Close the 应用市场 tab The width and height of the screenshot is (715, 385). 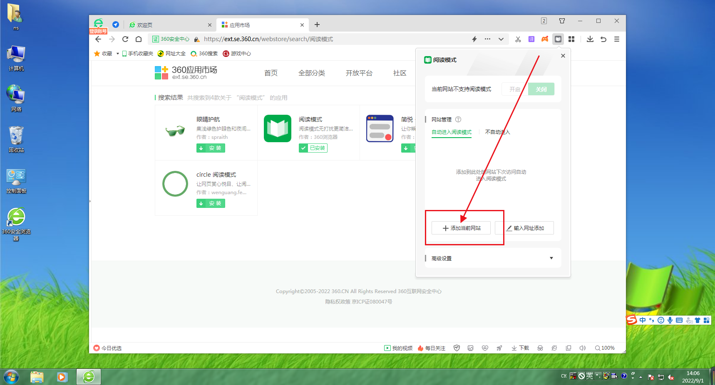coord(302,25)
